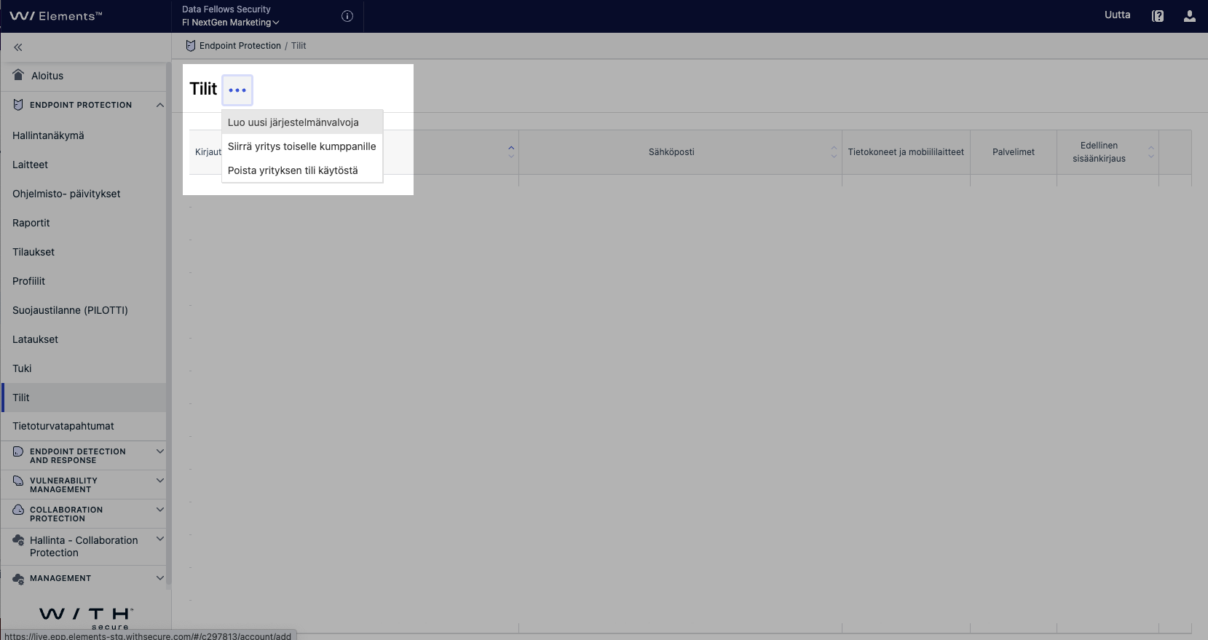This screenshot has width=1208, height=640.
Task: Select 'Luo uusi järjestelmänvalvoja' menu option
Action: 293,122
